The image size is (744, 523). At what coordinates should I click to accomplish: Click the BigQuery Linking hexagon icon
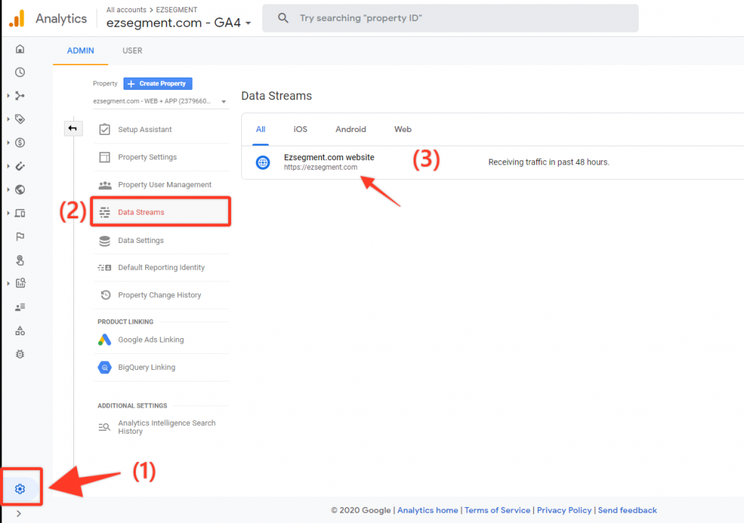point(105,367)
